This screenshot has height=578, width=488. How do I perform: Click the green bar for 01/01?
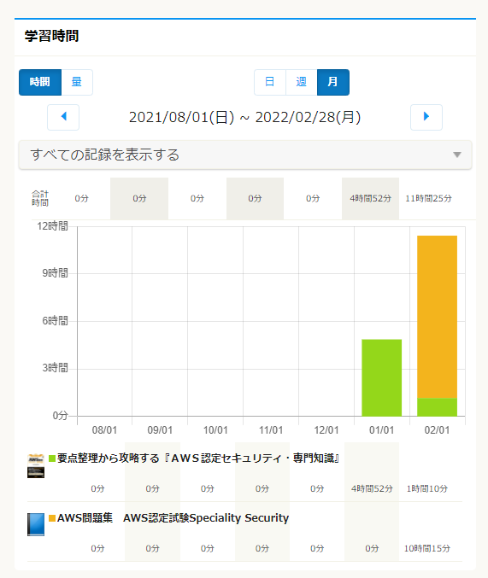pos(382,378)
